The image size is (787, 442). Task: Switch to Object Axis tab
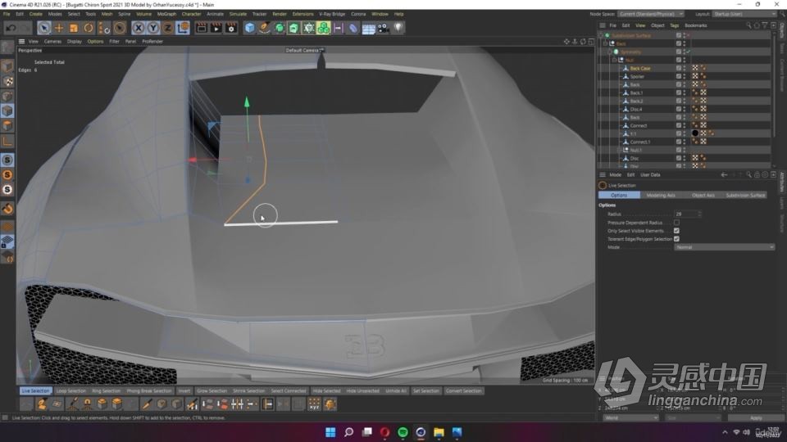pyautogui.click(x=703, y=195)
